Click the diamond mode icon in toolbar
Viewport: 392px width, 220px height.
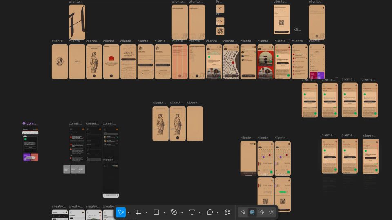coord(262,212)
